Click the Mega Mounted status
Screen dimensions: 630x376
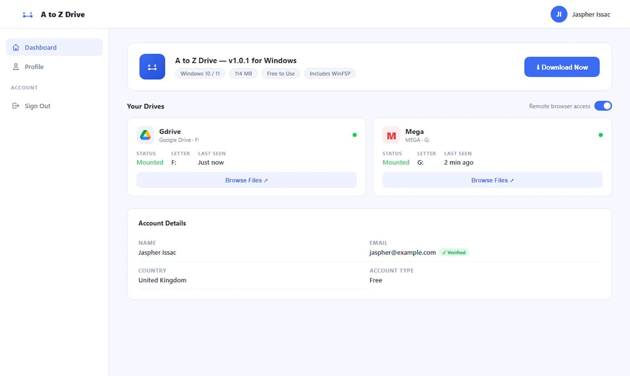tap(396, 162)
